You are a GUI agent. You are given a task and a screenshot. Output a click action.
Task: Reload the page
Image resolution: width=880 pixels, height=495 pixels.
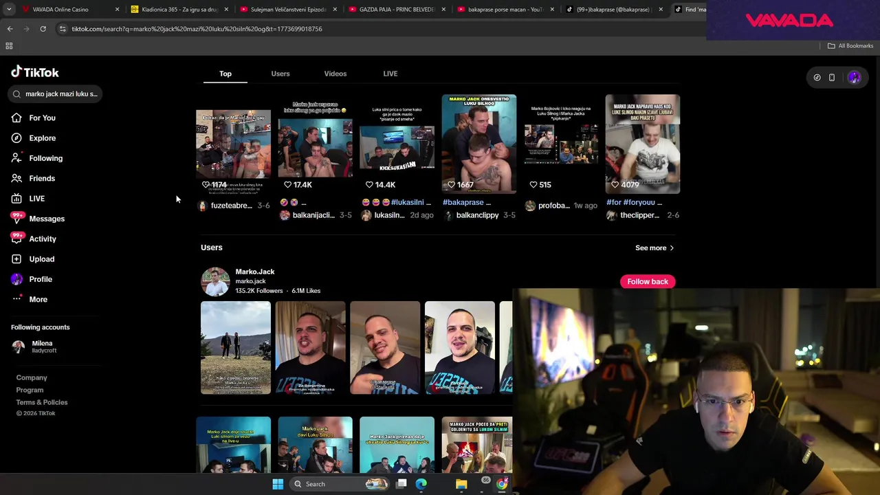43,29
